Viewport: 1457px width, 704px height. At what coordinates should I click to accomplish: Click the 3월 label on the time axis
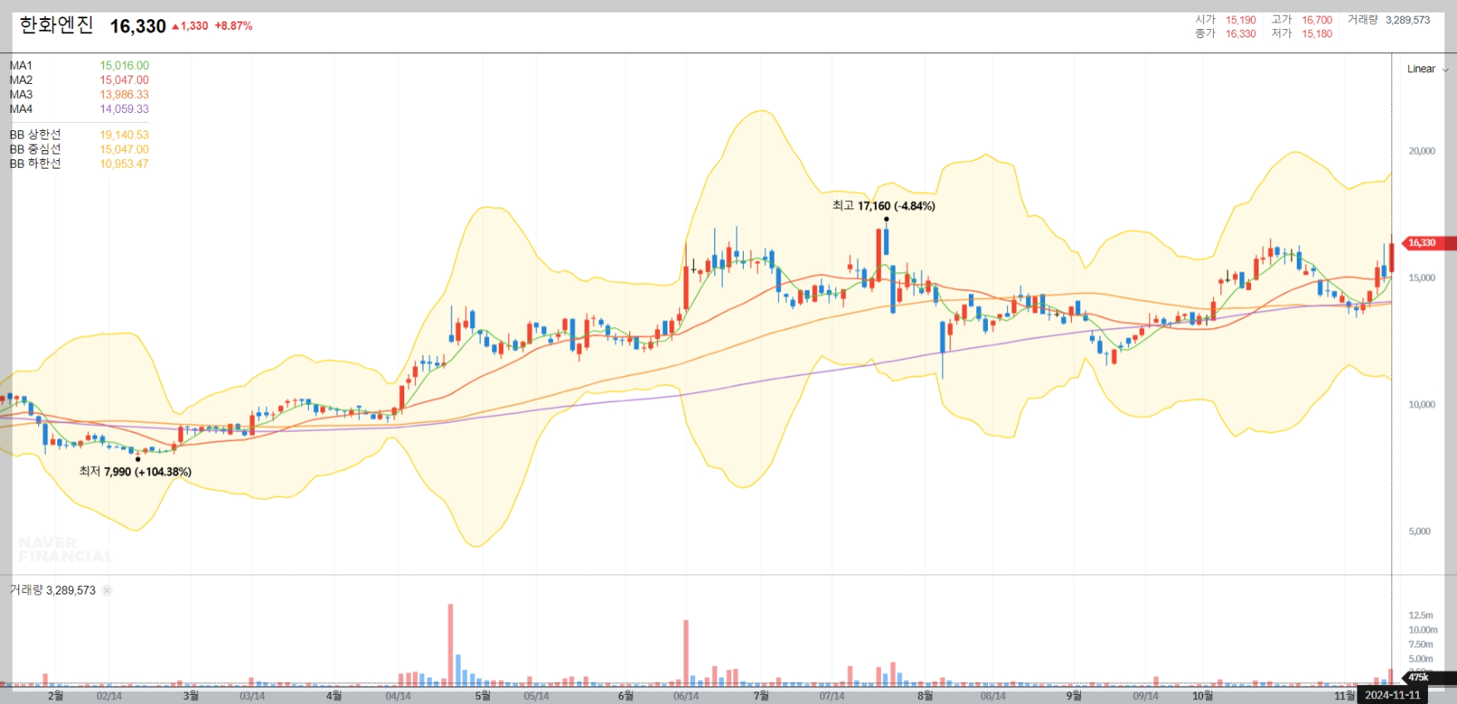pos(191,696)
